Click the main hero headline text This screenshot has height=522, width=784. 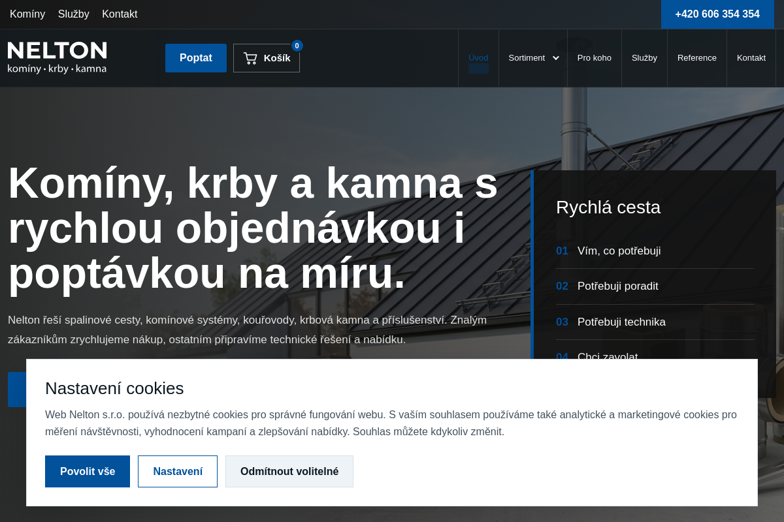(253, 228)
